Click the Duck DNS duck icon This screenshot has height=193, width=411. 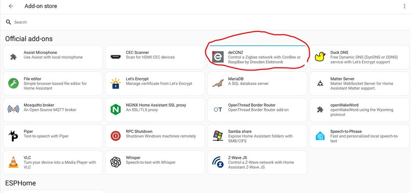pyautogui.click(x=320, y=57)
